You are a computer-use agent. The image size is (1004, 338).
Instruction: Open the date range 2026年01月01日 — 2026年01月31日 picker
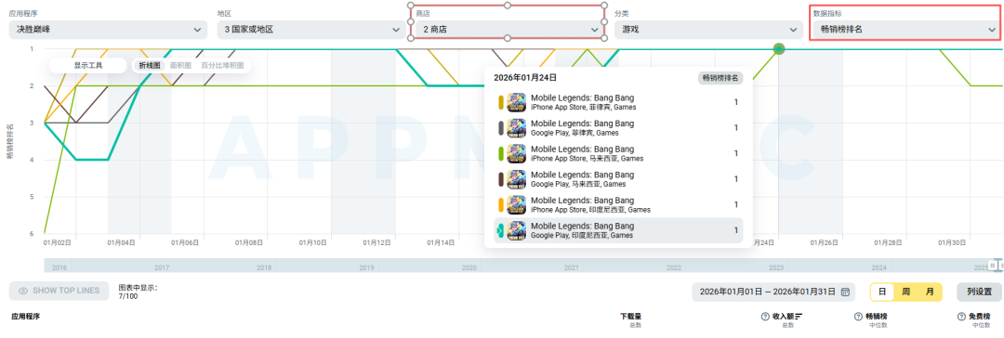point(774,292)
